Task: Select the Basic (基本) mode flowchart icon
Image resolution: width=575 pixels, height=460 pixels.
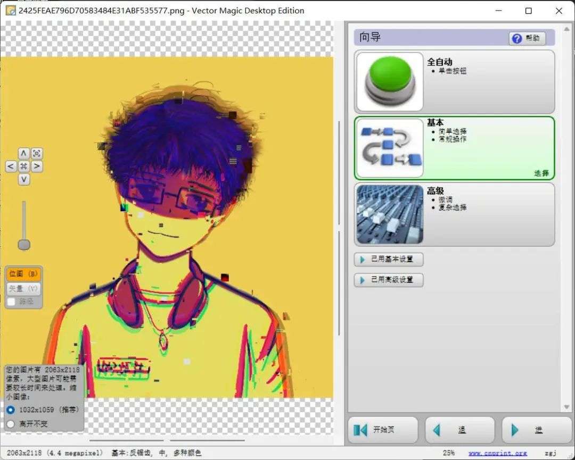Action: tap(390, 148)
